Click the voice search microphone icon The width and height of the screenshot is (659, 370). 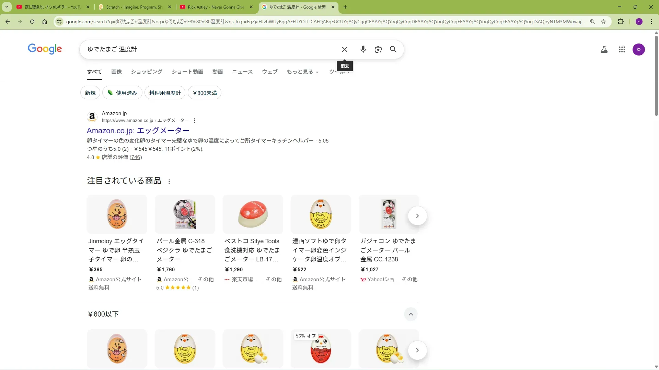pos(363,49)
